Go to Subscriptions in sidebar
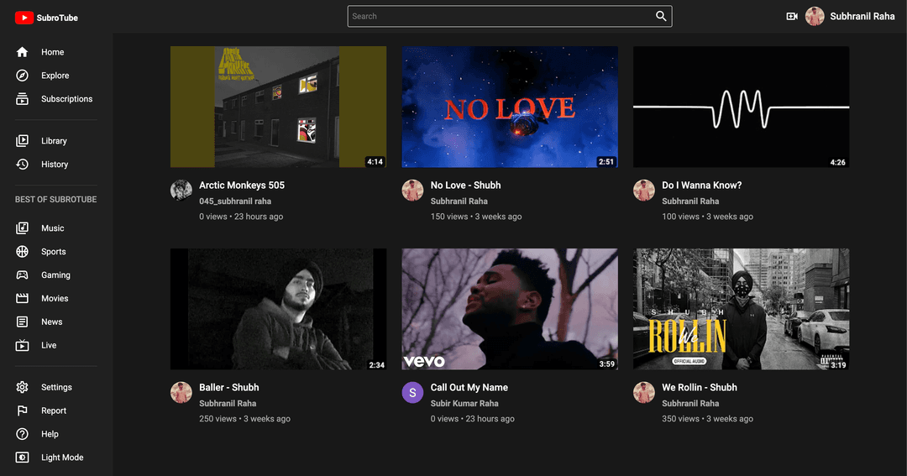The image size is (907, 476). [x=66, y=99]
